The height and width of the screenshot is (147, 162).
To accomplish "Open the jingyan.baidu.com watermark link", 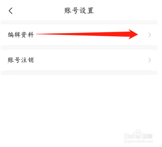I will (x=139, y=141).
